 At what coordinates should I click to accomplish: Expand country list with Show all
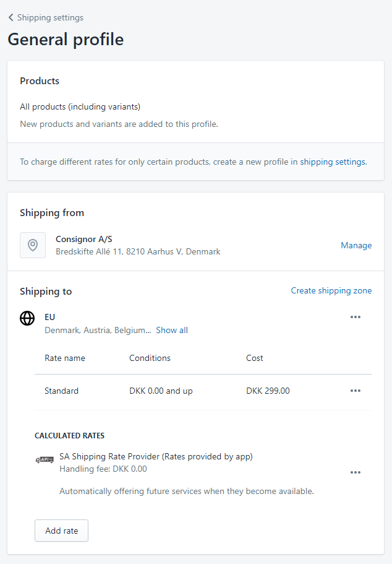click(x=172, y=331)
